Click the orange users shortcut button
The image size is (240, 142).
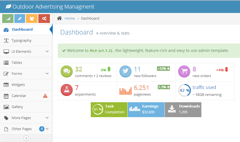tap(32, 19)
